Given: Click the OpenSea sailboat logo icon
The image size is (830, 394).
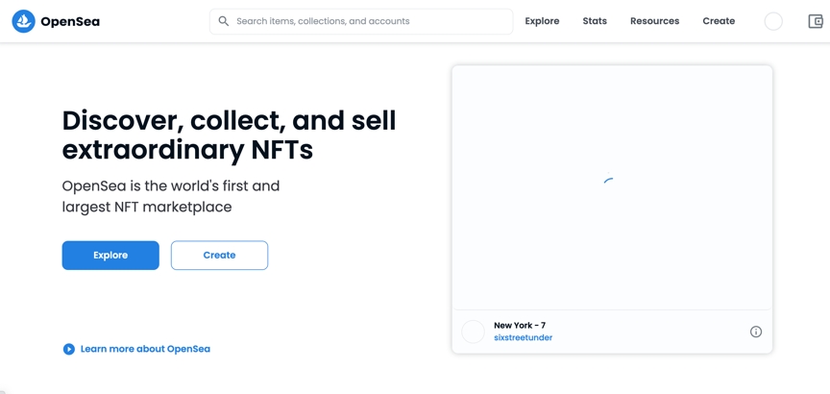Looking at the screenshot, I should [x=23, y=21].
